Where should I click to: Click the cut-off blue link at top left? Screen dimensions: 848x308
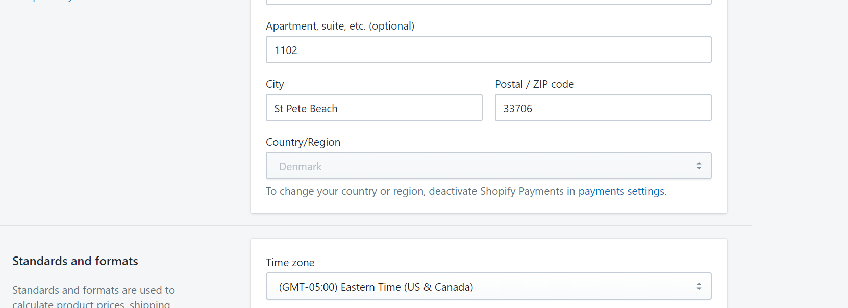[x=51, y=1]
